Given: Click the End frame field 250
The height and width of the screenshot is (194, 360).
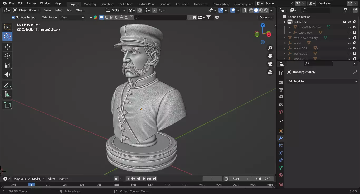Looking at the screenshot, I should coord(263,179).
